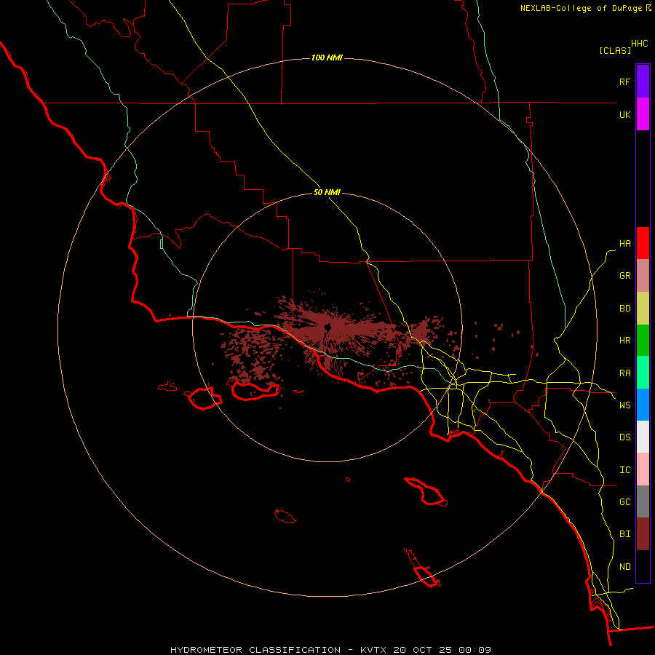Click the '20 OCT 25' date text

(422, 650)
